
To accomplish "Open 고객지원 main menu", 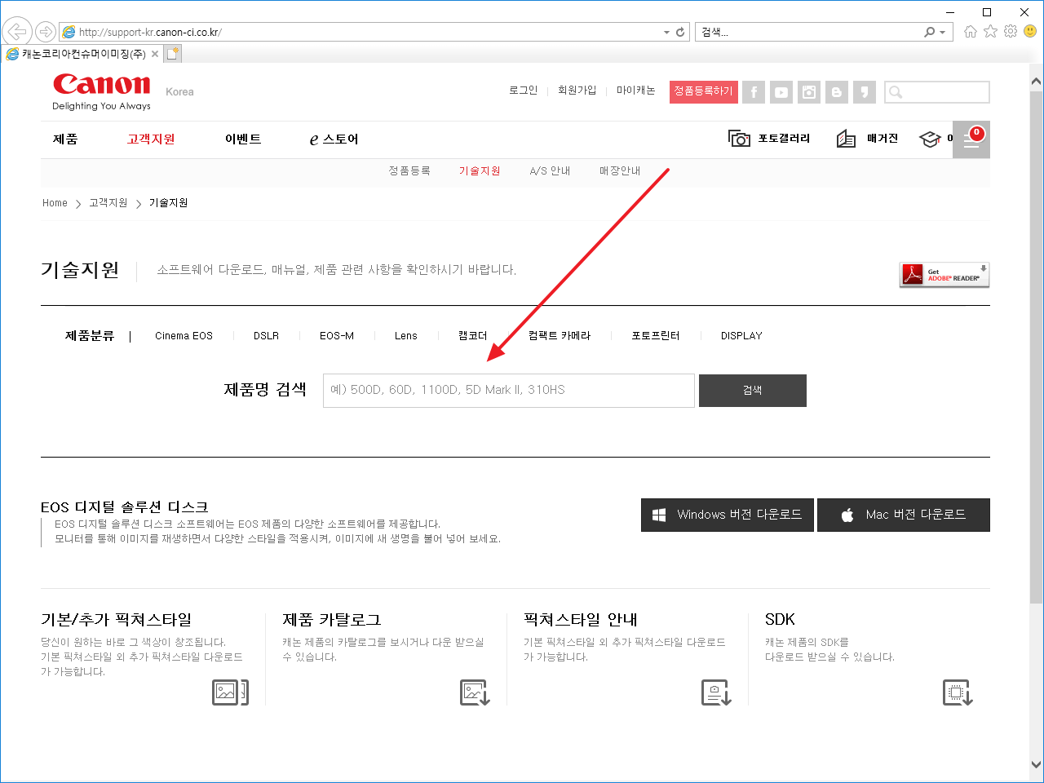I will [x=151, y=139].
